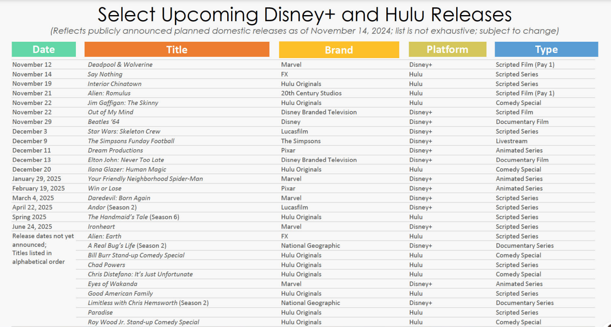
Task: Select the 'March 4, 2025' date
Action: coord(33,198)
